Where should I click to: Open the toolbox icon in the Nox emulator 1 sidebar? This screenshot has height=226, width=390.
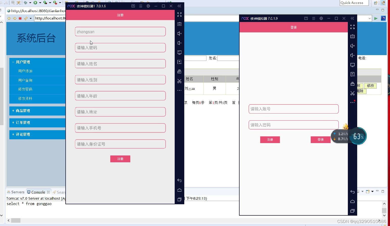179,72
